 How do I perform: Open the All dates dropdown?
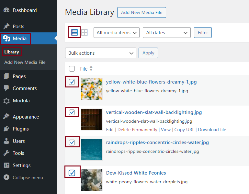tap(166, 33)
